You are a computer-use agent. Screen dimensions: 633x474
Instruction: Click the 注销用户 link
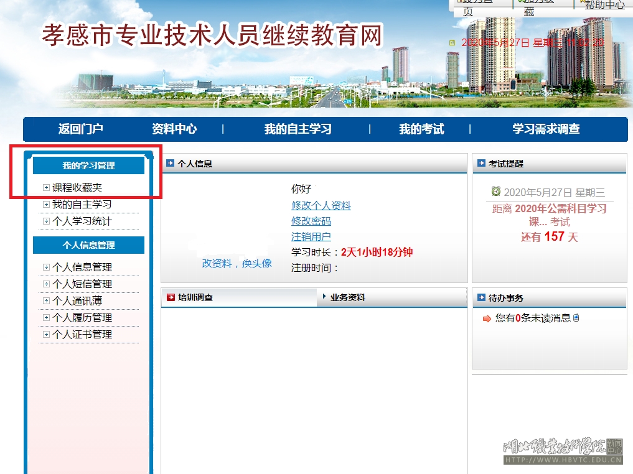point(311,236)
